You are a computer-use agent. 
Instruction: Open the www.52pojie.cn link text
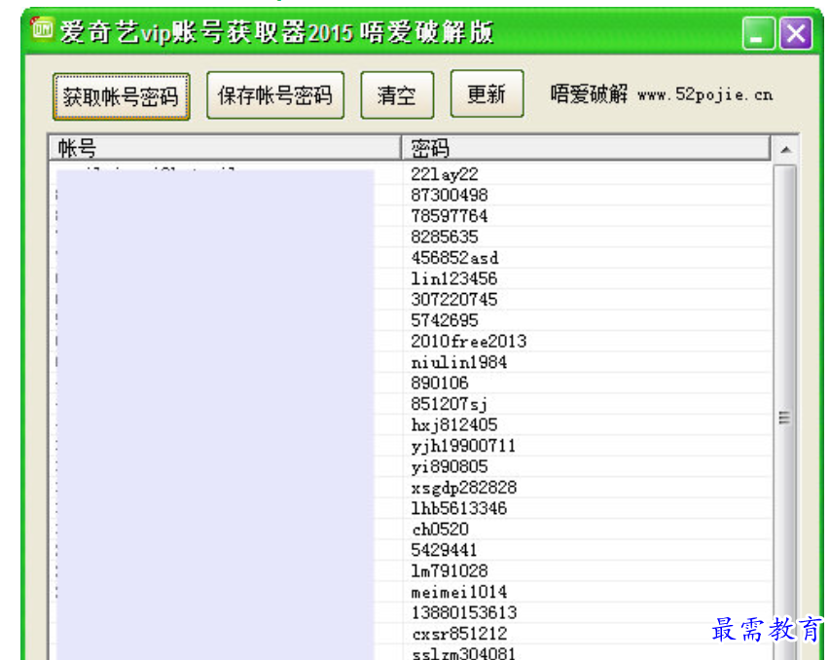[x=704, y=94]
